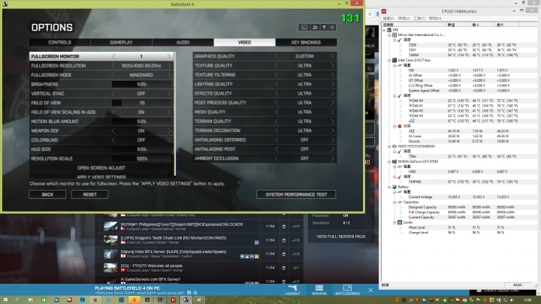The height and width of the screenshot is (304, 541).
Task: Toggle Field of View Scaling in ADS right arrow
Action: pos(169,112)
